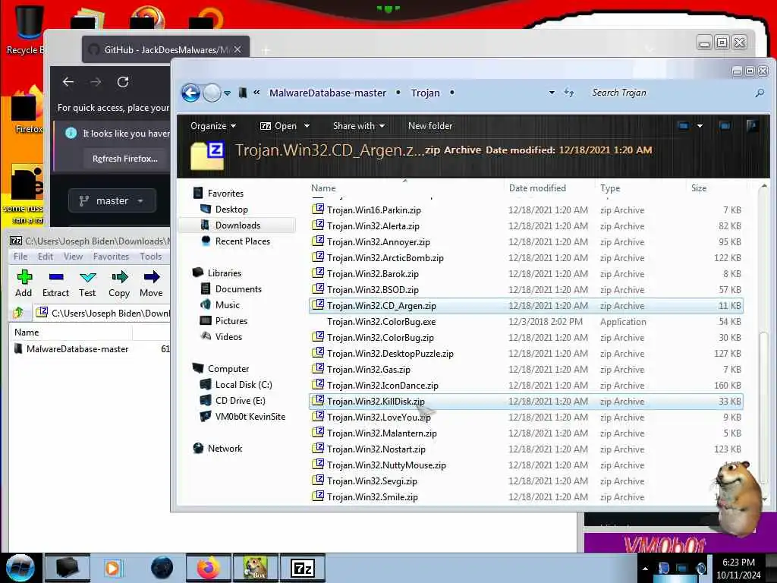Viewport: 777px width, 583px height.
Task: Click the media player taskbar icon
Action: (113, 568)
